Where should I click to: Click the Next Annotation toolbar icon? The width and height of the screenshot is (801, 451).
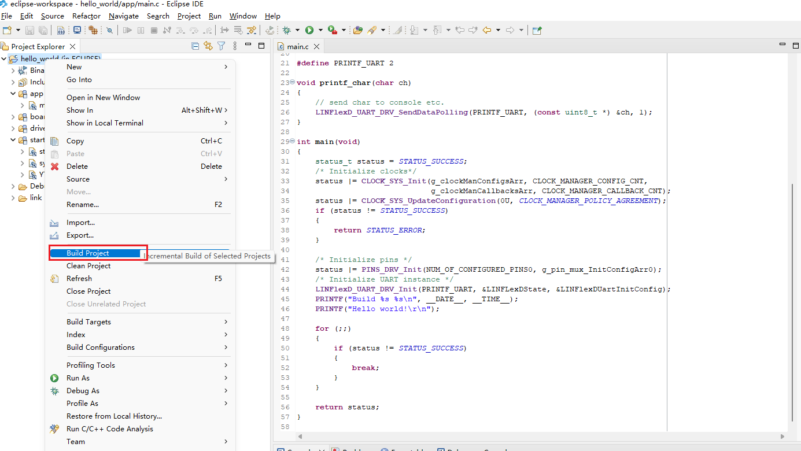(x=414, y=30)
